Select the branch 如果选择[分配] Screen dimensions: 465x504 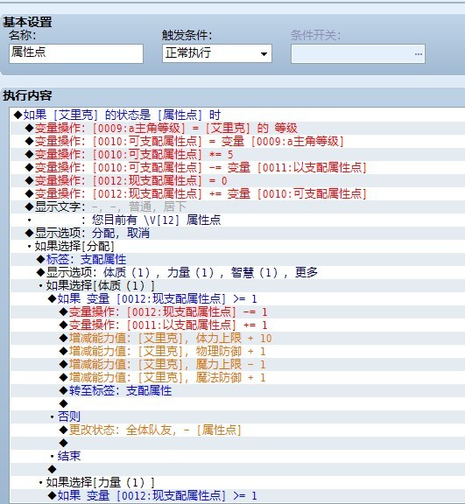pyautogui.click(x=237, y=246)
